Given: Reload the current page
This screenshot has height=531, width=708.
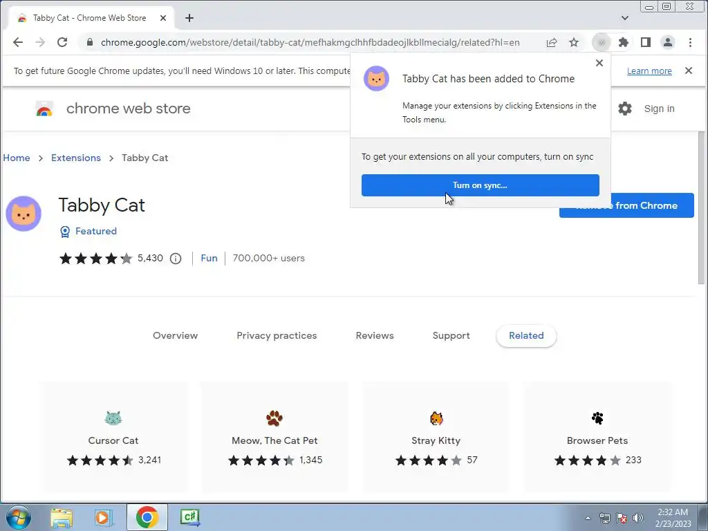Looking at the screenshot, I should pyautogui.click(x=62, y=42).
